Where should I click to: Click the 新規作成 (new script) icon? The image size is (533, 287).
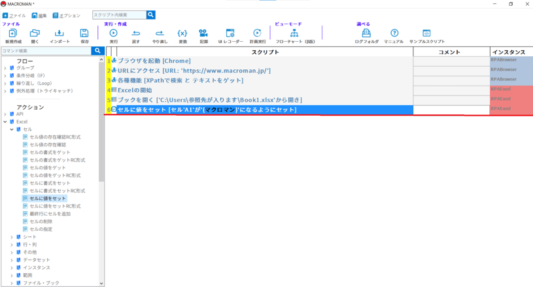tap(13, 33)
